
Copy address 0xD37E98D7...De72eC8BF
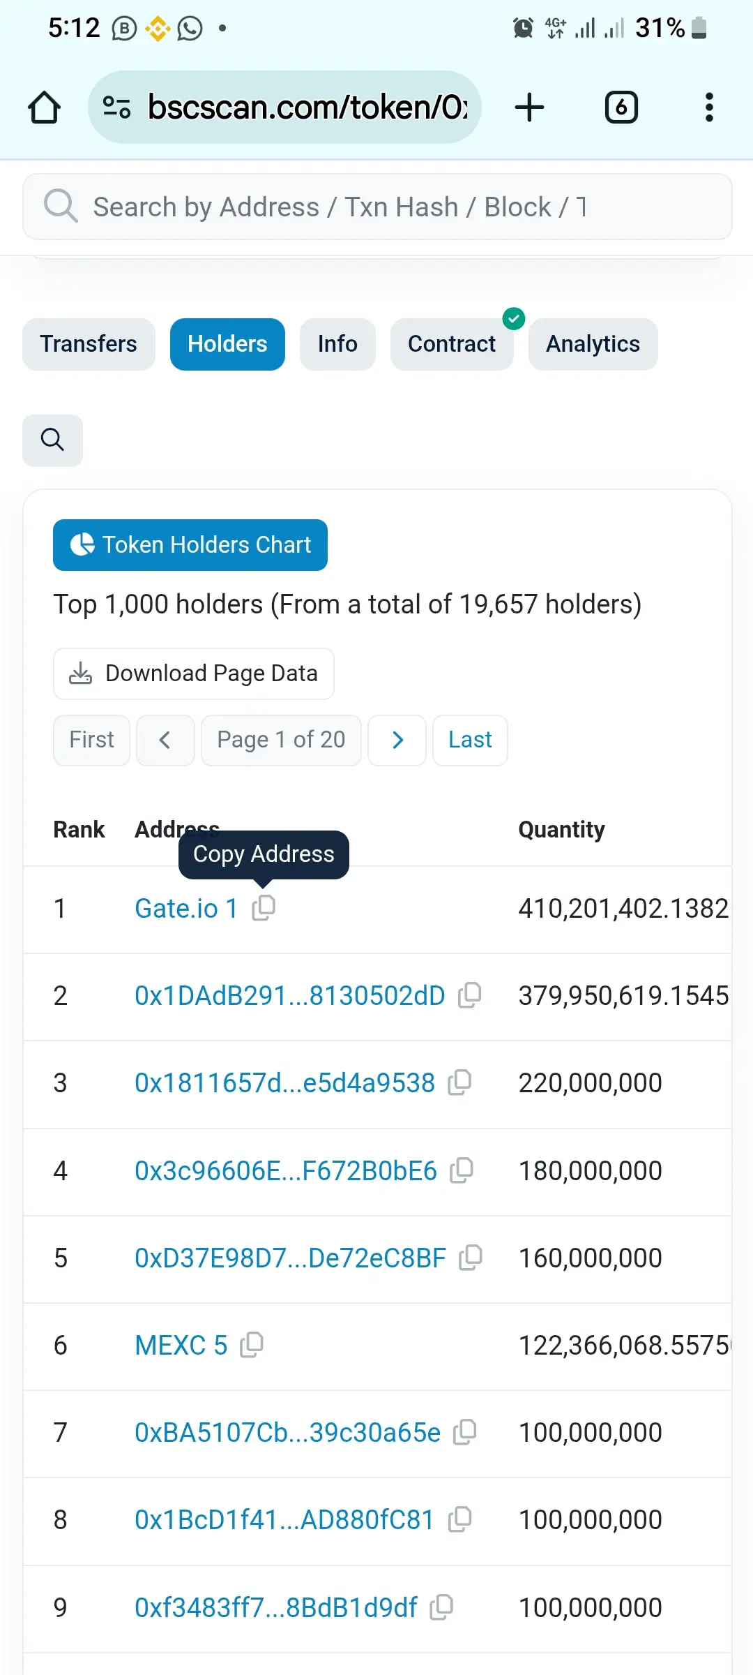[471, 1257]
